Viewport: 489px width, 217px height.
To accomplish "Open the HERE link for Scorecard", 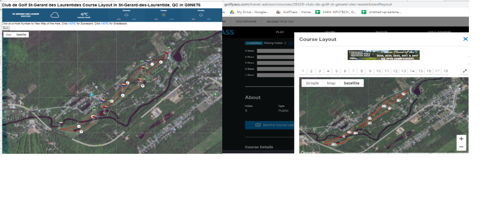I will (x=72, y=23).
